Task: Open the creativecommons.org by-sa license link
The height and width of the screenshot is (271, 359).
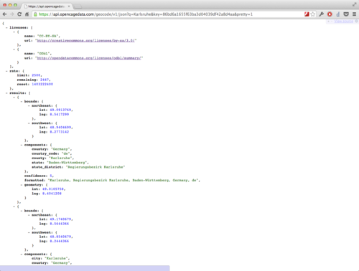Action: (x=86, y=40)
